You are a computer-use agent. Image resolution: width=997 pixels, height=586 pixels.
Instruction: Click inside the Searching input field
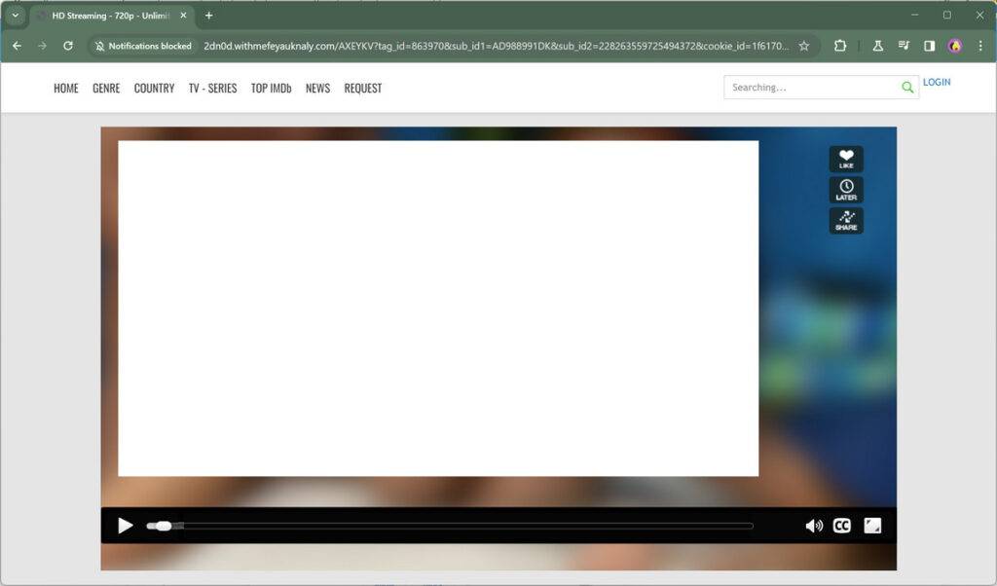[808, 87]
